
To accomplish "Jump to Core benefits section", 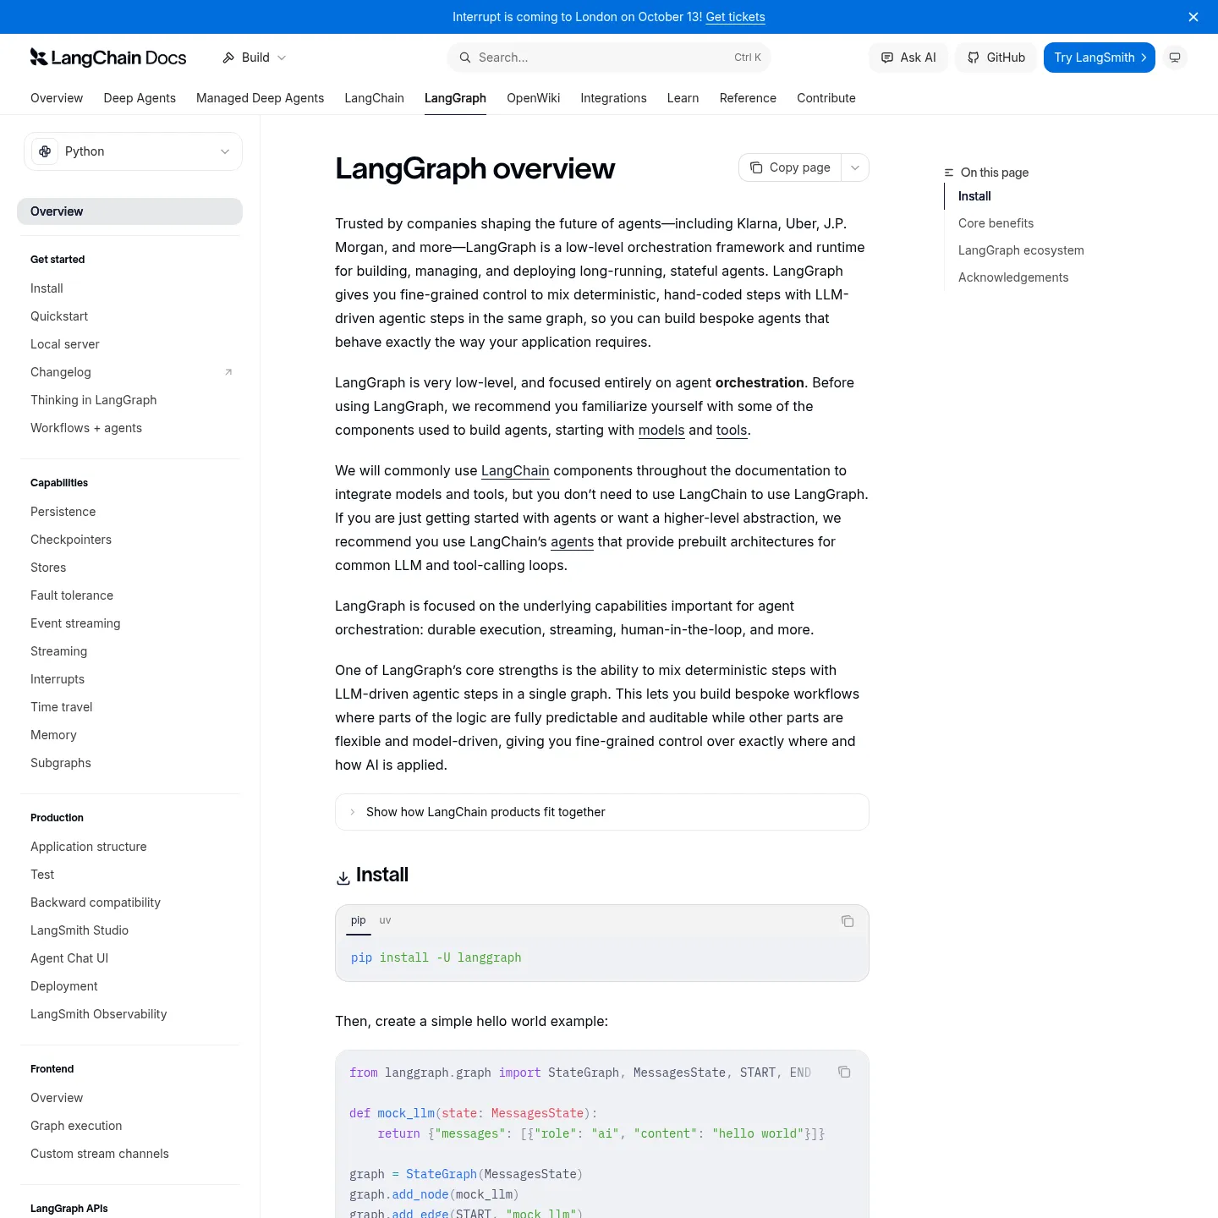I will click(x=996, y=223).
